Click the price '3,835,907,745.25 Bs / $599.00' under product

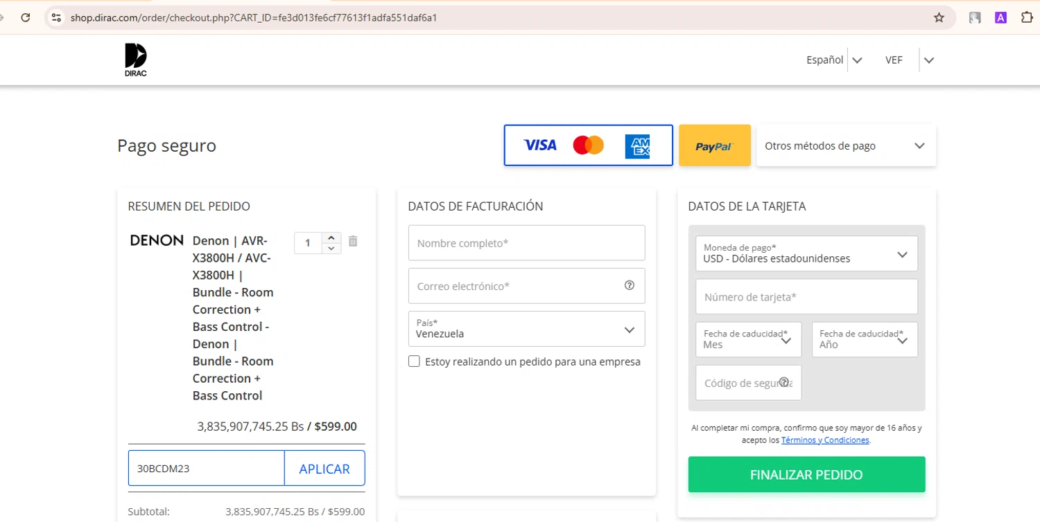click(x=277, y=426)
